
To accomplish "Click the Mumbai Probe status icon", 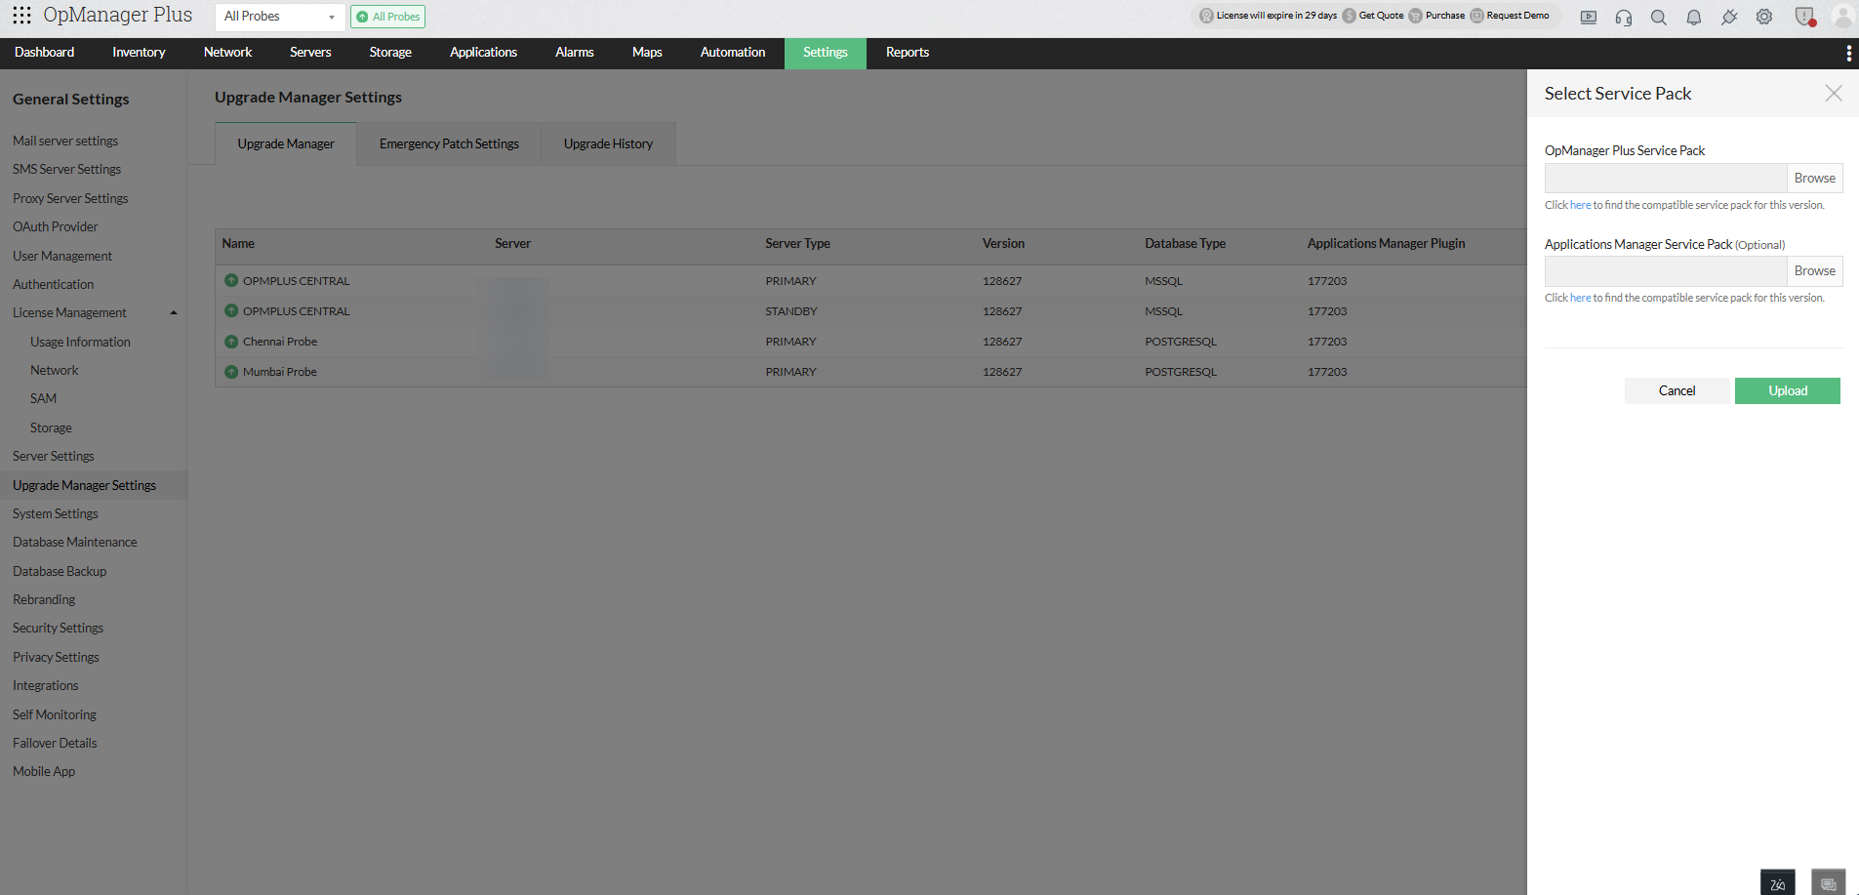I will 231,372.
